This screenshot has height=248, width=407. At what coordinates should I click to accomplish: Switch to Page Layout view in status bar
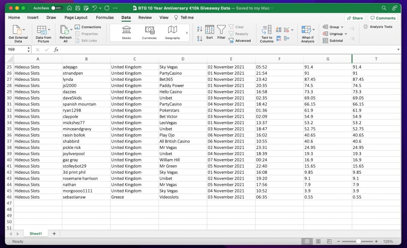point(318,242)
